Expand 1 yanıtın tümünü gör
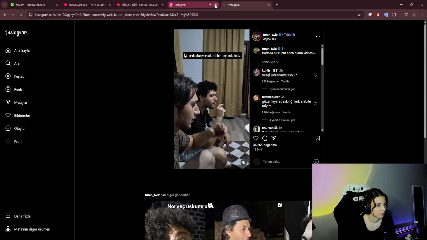 click(282, 89)
